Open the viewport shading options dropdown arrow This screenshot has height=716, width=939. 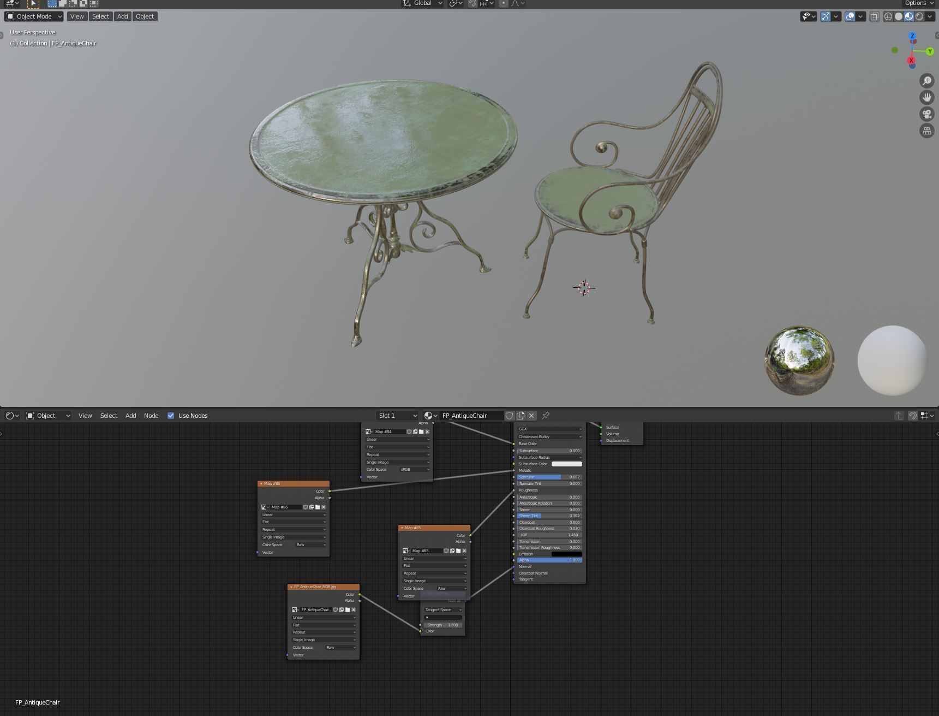(x=930, y=16)
